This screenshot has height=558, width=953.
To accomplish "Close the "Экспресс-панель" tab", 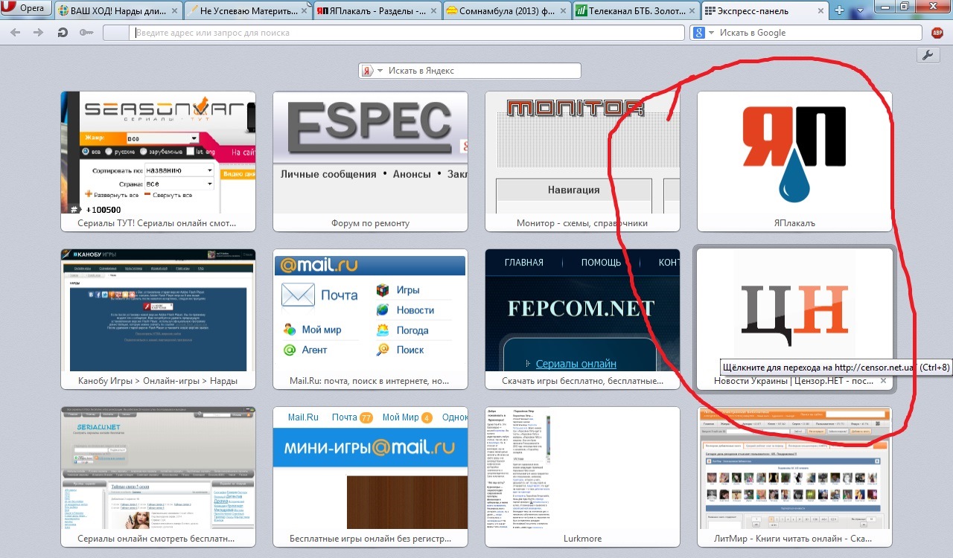I will point(821,11).
